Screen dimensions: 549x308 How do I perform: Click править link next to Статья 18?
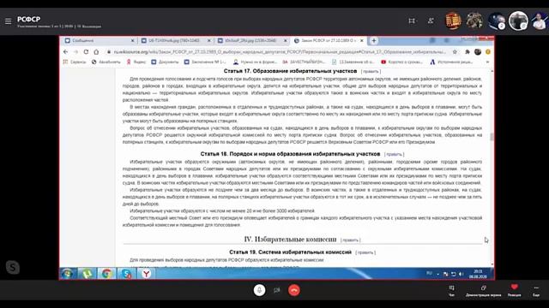point(394,154)
